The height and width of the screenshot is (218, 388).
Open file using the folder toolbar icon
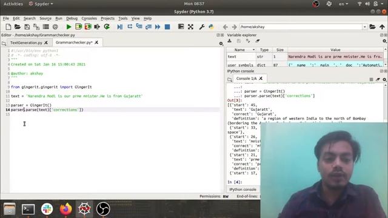[x=18, y=27]
